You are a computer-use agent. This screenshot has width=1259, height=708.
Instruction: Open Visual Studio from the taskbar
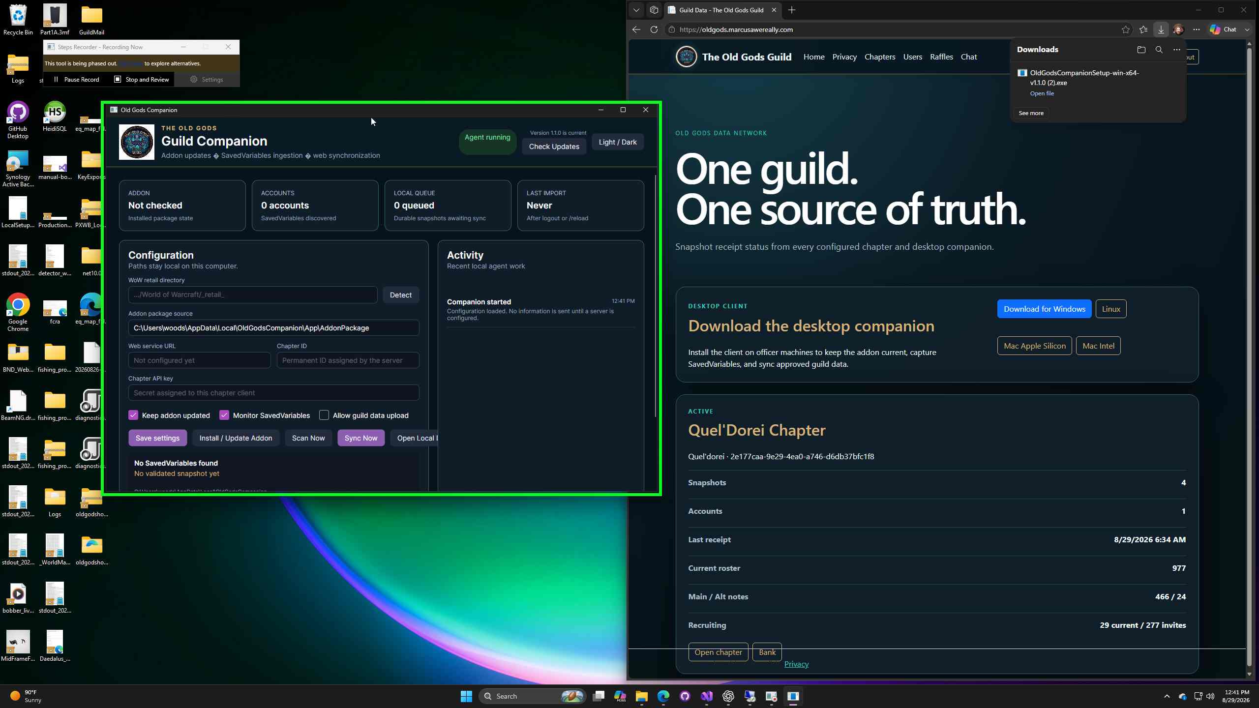coord(707,696)
